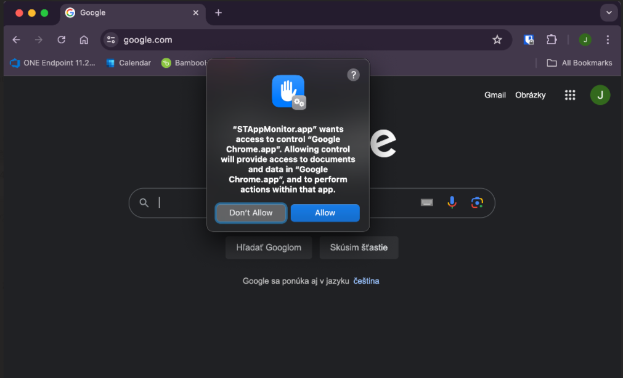This screenshot has height=378, width=623.
Task: Open Obrázky images link
Action: (531, 95)
